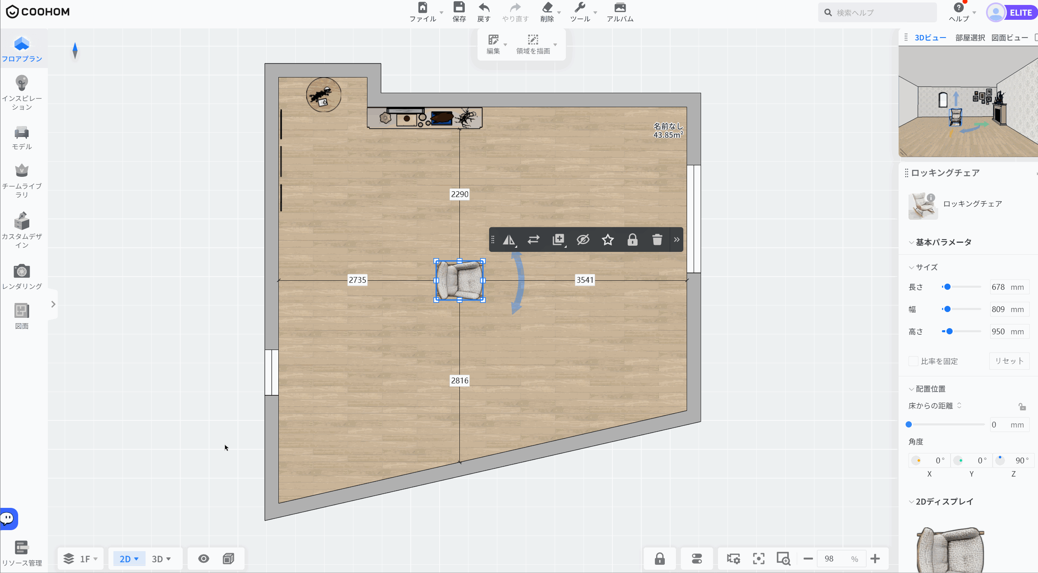Redo with the やり直す button

tap(515, 12)
